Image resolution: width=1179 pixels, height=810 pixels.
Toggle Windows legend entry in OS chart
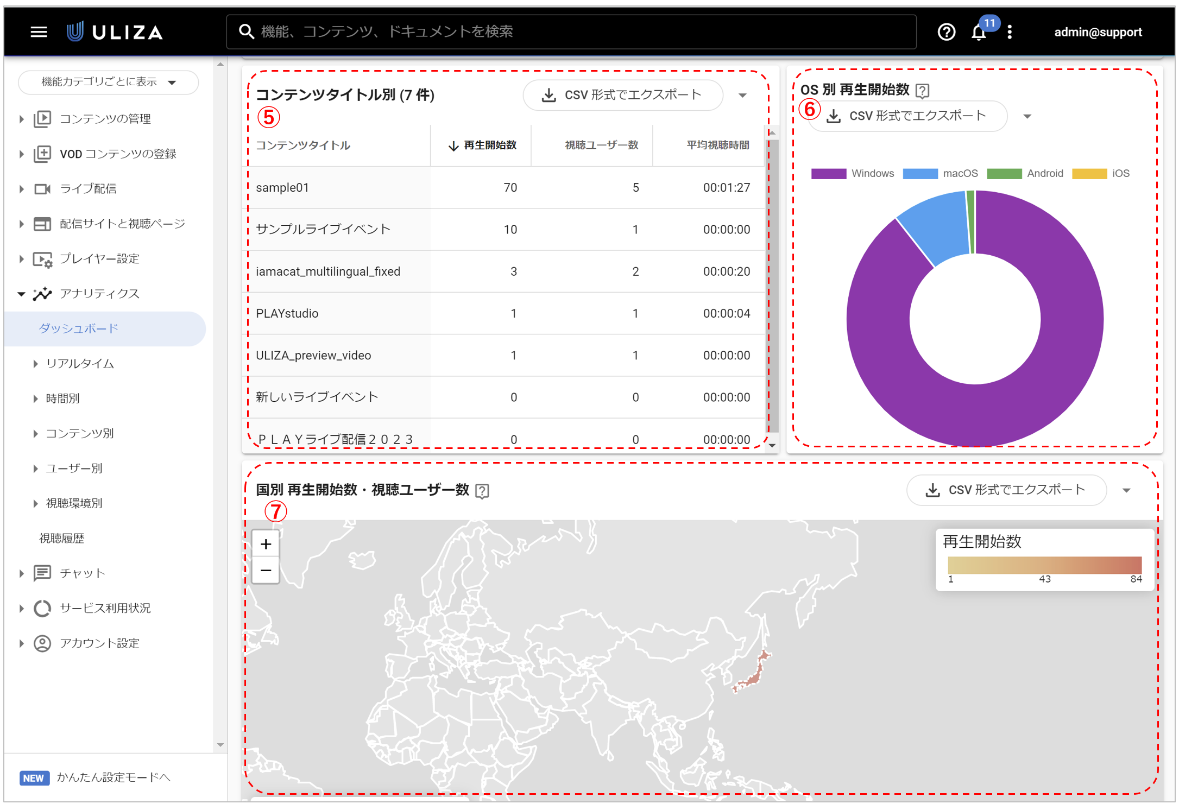852,173
